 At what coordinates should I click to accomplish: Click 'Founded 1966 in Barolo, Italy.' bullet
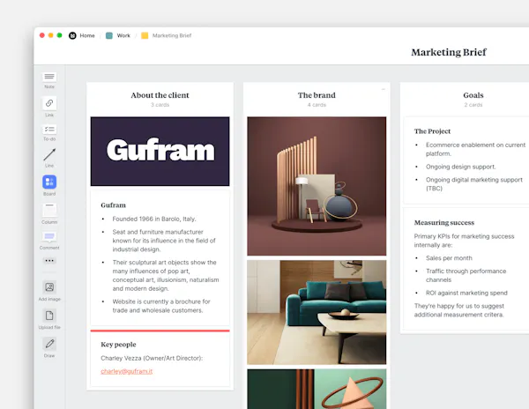point(154,219)
